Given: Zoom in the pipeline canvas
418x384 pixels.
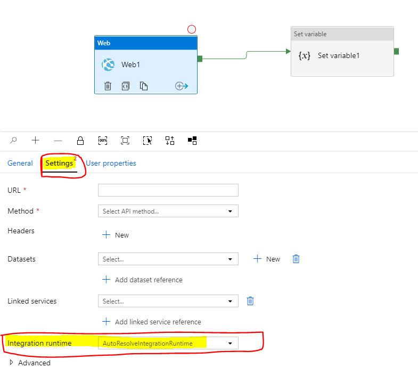Looking at the screenshot, I should tap(36, 140).
